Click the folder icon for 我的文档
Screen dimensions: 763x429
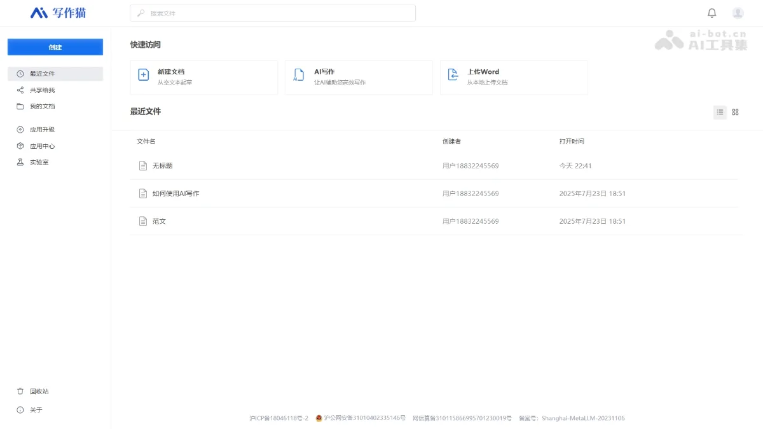click(20, 106)
